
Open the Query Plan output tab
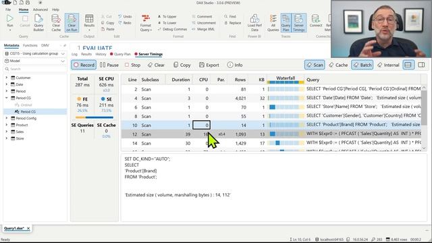[x=120, y=54]
